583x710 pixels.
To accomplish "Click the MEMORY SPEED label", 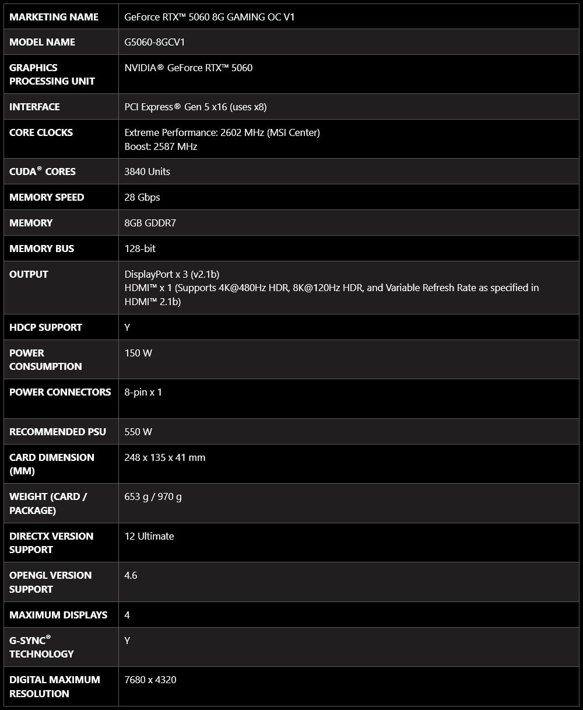I will click(x=47, y=197).
